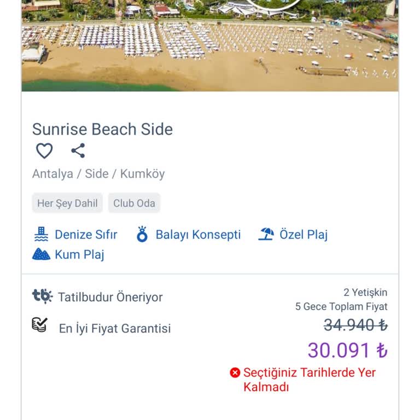420x420 pixels.
Task: Open the Sunrise Beach Side hotel title
Action: 102,129
